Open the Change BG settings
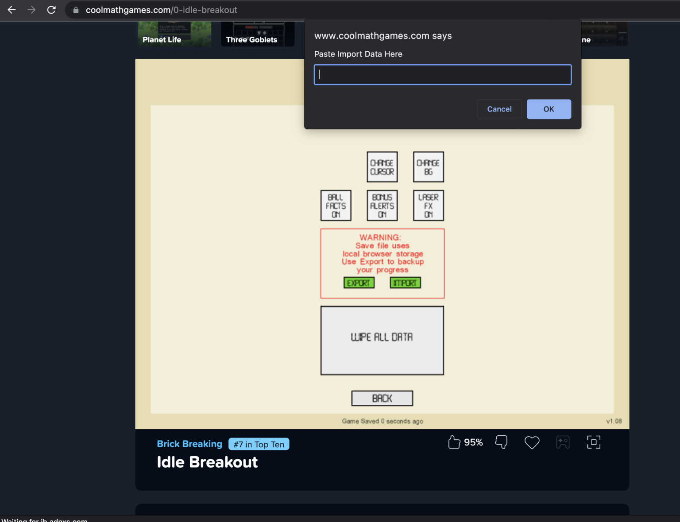 tap(428, 167)
